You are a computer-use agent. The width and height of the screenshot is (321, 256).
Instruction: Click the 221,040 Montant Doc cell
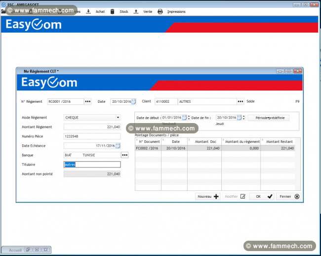click(x=204, y=148)
